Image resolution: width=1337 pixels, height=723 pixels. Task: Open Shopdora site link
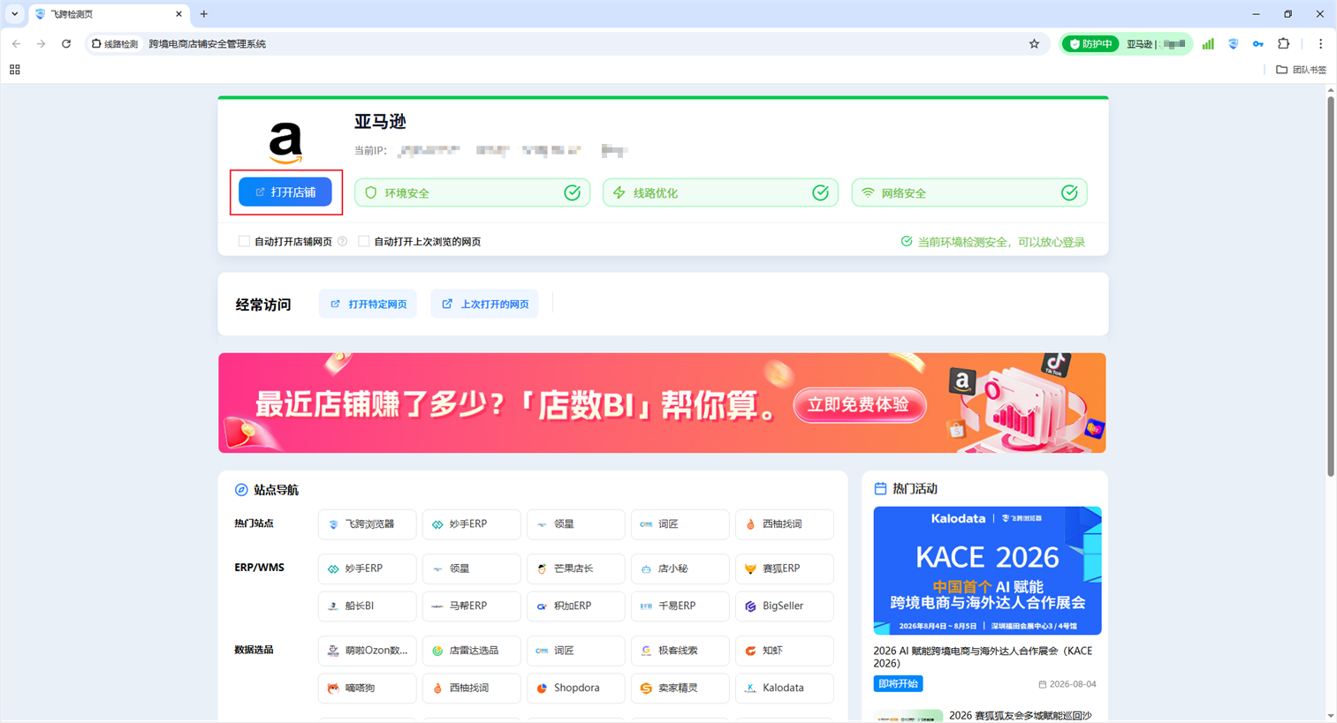pyautogui.click(x=575, y=688)
